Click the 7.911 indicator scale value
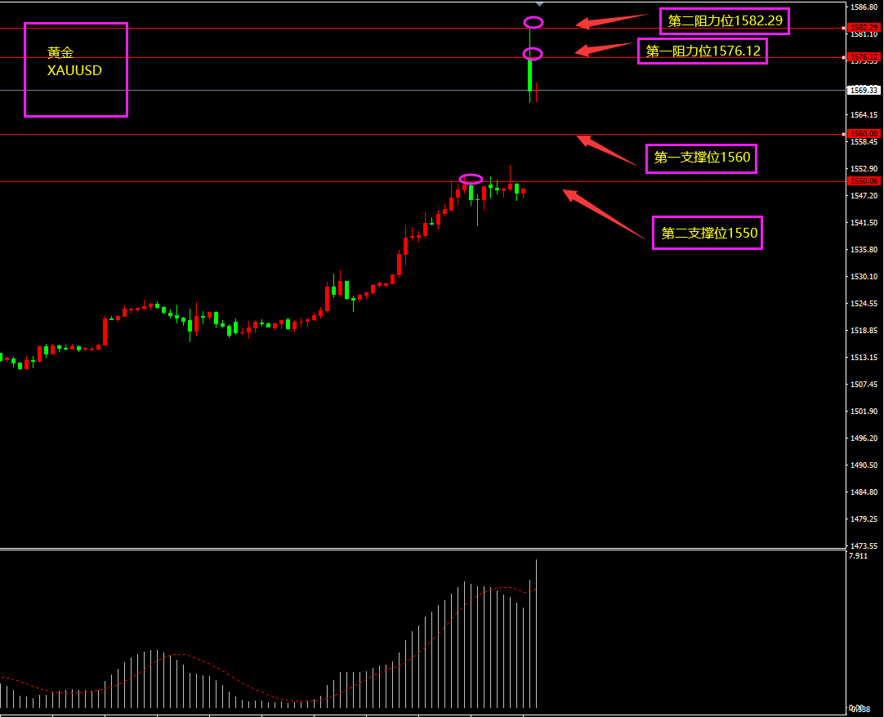 pyautogui.click(x=858, y=556)
